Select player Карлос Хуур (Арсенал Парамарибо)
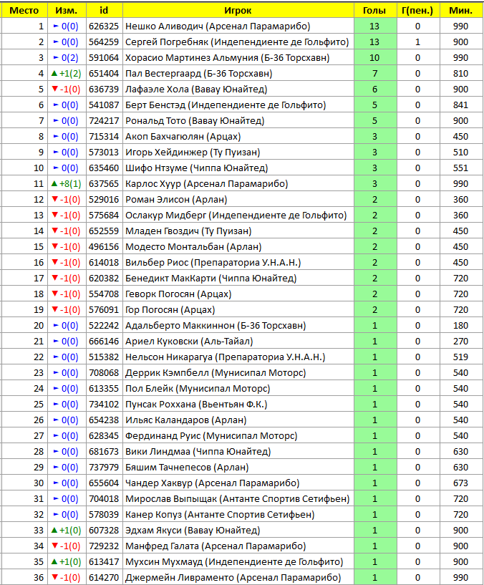The image size is (484, 585). [x=207, y=183]
